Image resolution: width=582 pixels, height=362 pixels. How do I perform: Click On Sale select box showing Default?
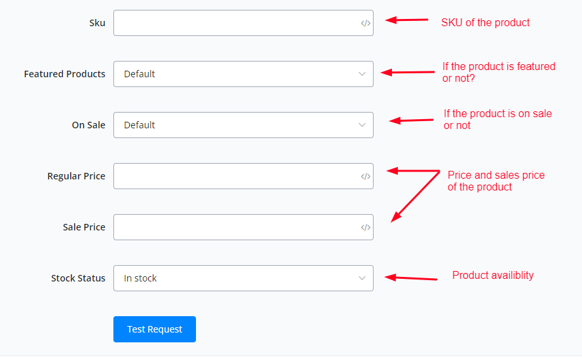click(x=236, y=125)
